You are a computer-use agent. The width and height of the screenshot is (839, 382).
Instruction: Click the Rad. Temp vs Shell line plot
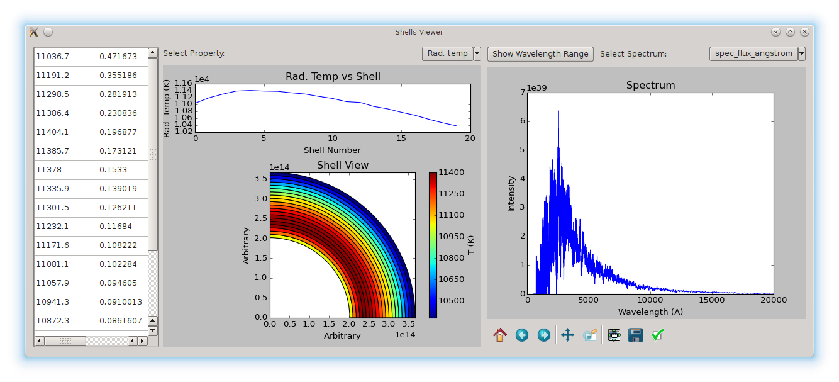click(333, 109)
